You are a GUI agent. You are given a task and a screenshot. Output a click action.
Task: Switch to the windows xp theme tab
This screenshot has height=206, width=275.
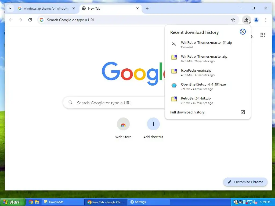[x=46, y=8]
